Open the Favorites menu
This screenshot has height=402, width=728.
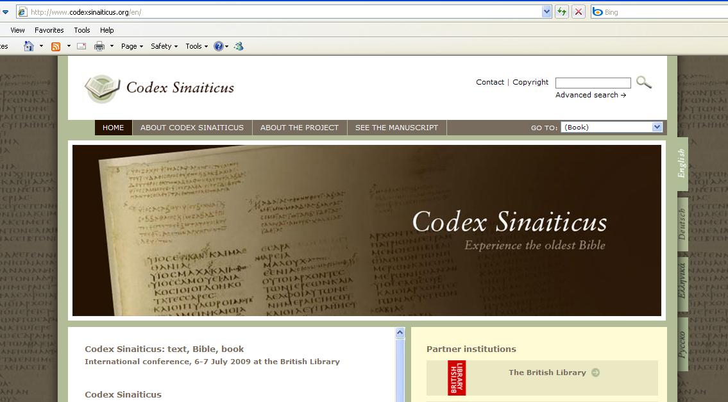[x=49, y=29]
